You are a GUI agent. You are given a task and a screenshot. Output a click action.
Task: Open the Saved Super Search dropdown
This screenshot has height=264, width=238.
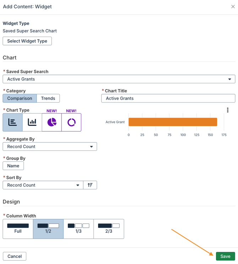click(x=119, y=79)
